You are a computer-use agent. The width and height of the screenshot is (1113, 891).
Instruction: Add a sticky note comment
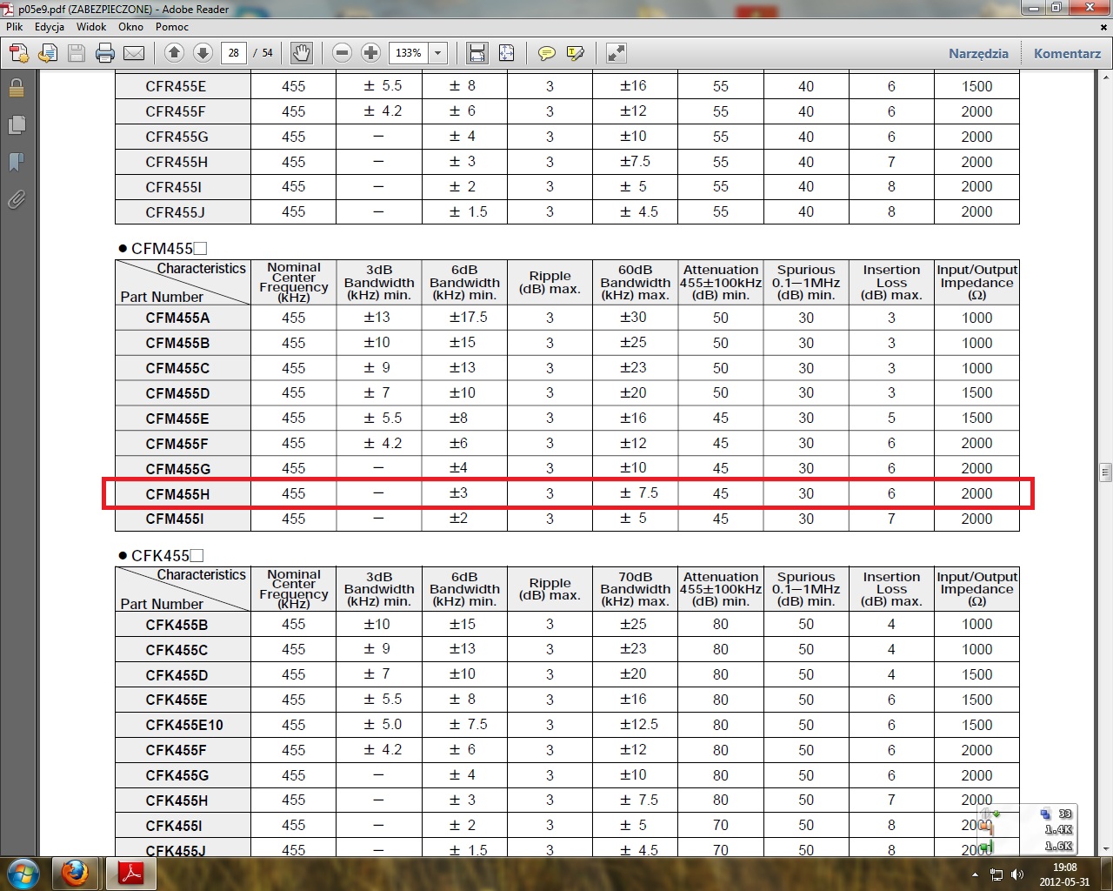click(546, 54)
